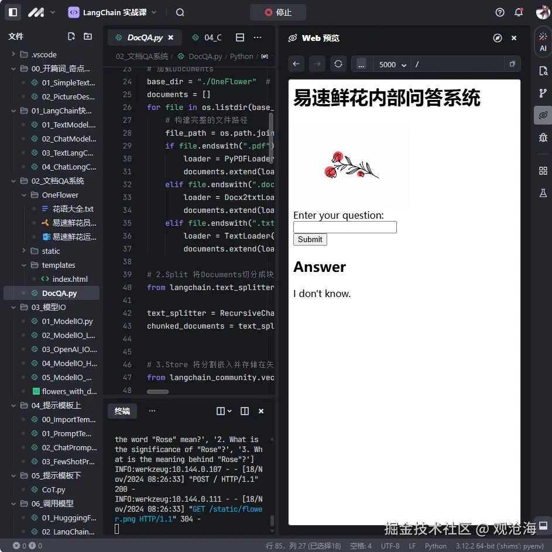552x552 pixels.
Task: Click the file search icon in sidebar
Action: (543, 70)
